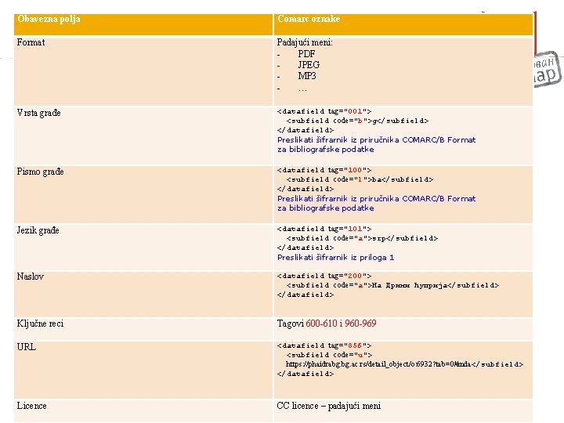Select the 'MP3' list entry
The height and width of the screenshot is (423, 564).
(x=307, y=76)
